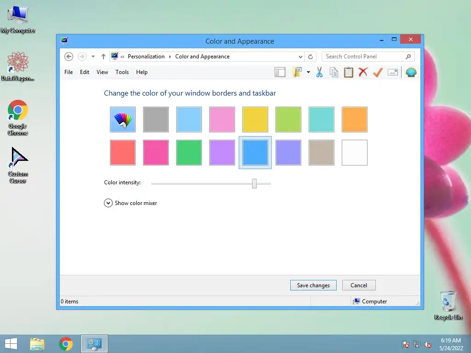The image size is (471, 353).
Task: Click the scissors Cut toolbar icon
Action: [319, 72]
